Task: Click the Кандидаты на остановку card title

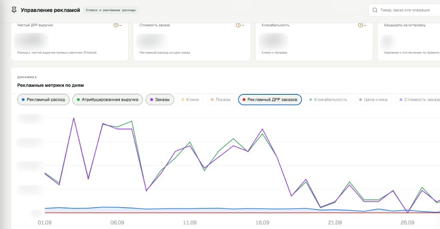Action: pyautogui.click(x=405, y=25)
